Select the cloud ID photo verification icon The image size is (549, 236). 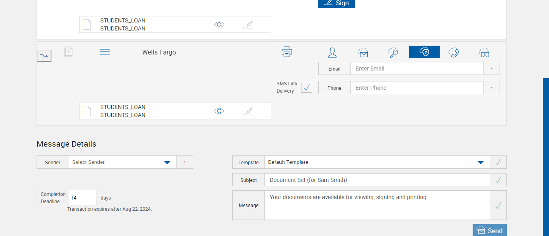pos(484,52)
